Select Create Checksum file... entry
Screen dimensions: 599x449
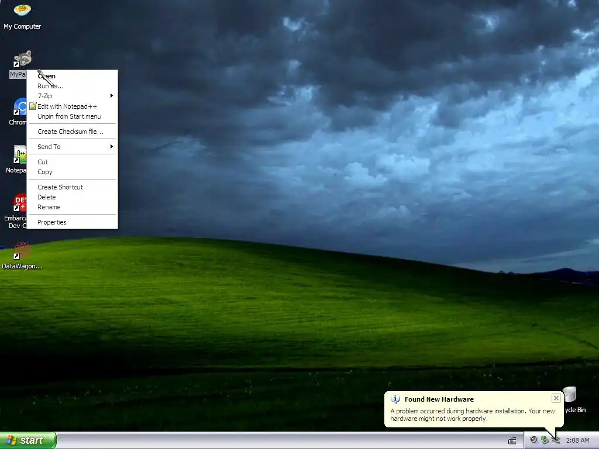(72, 132)
